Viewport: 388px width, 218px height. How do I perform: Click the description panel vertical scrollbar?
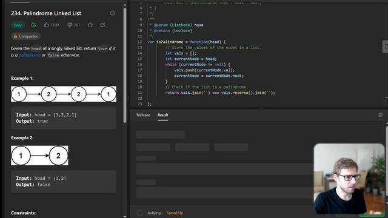pos(125,65)
